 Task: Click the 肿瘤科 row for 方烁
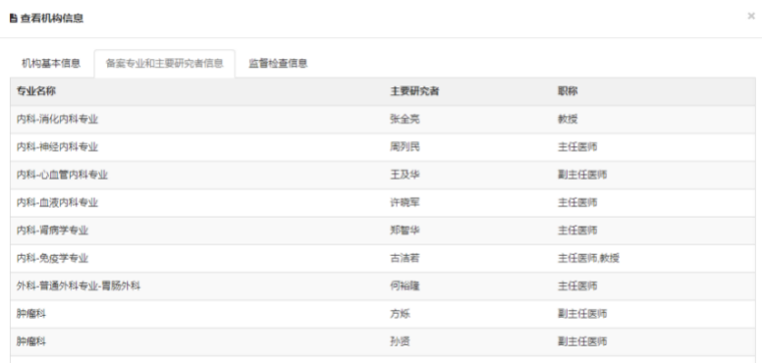pyautogui.click(x=382, y=314)
